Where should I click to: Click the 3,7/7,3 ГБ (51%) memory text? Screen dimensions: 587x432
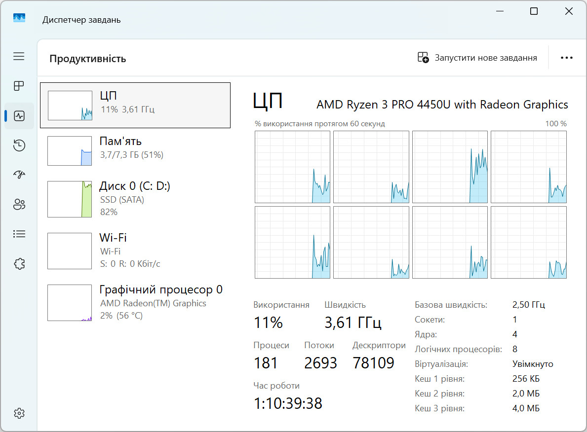click(132, 155)
